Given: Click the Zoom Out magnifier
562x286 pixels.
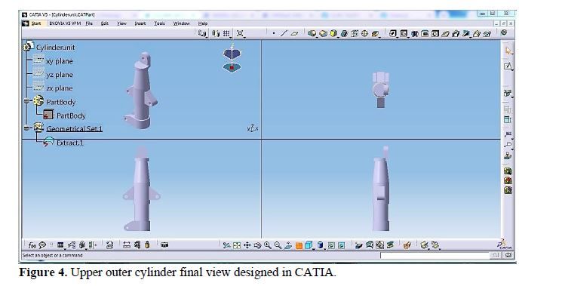Looking at the screenshot, I should 278,245.
